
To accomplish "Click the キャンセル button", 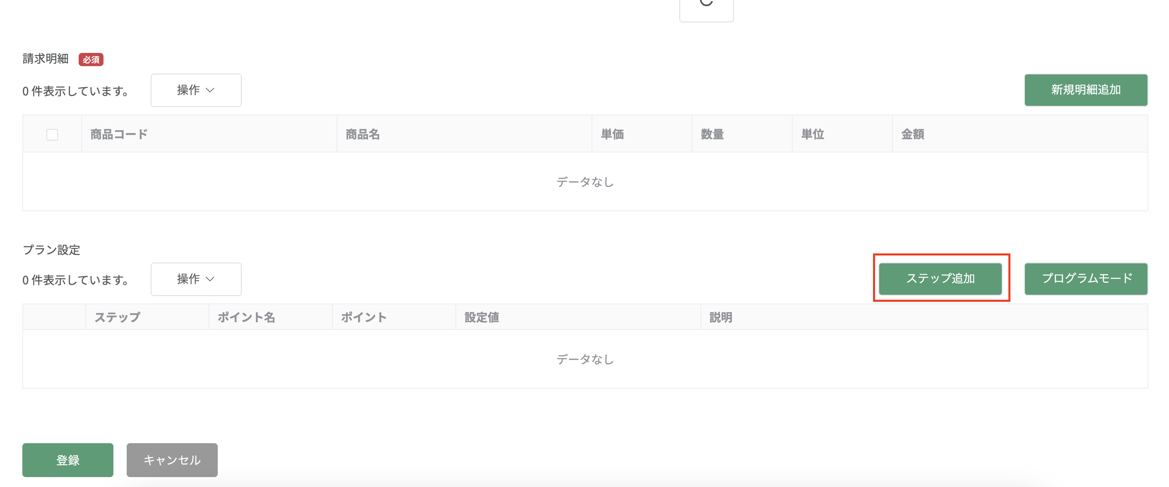I will tap(172, 460).
